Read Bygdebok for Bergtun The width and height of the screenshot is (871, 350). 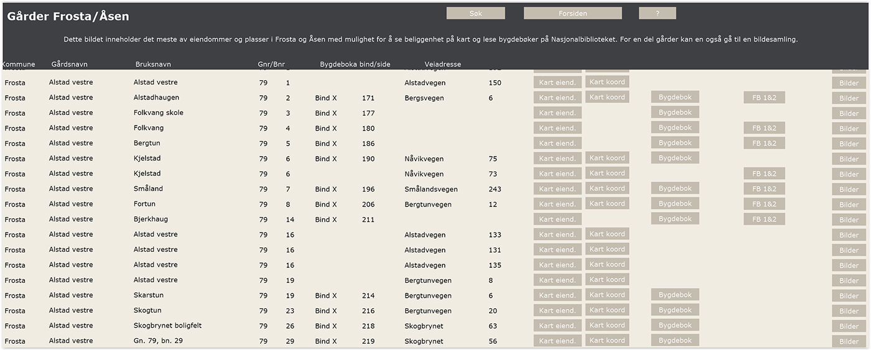675,143
